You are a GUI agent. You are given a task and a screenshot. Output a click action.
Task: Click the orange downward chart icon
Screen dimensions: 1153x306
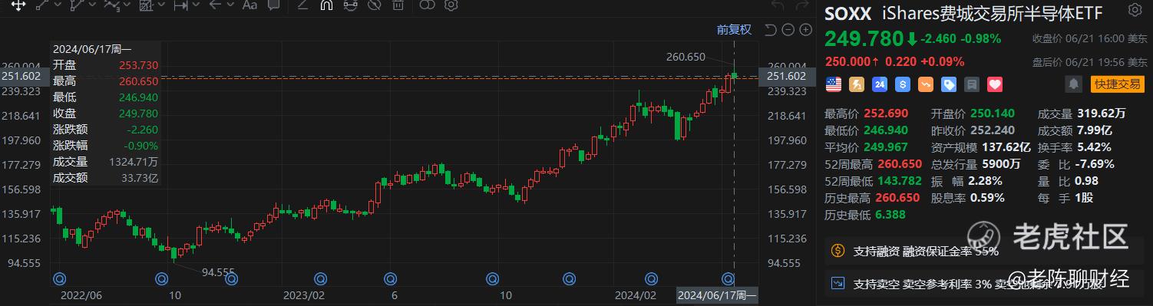point(926,84)
